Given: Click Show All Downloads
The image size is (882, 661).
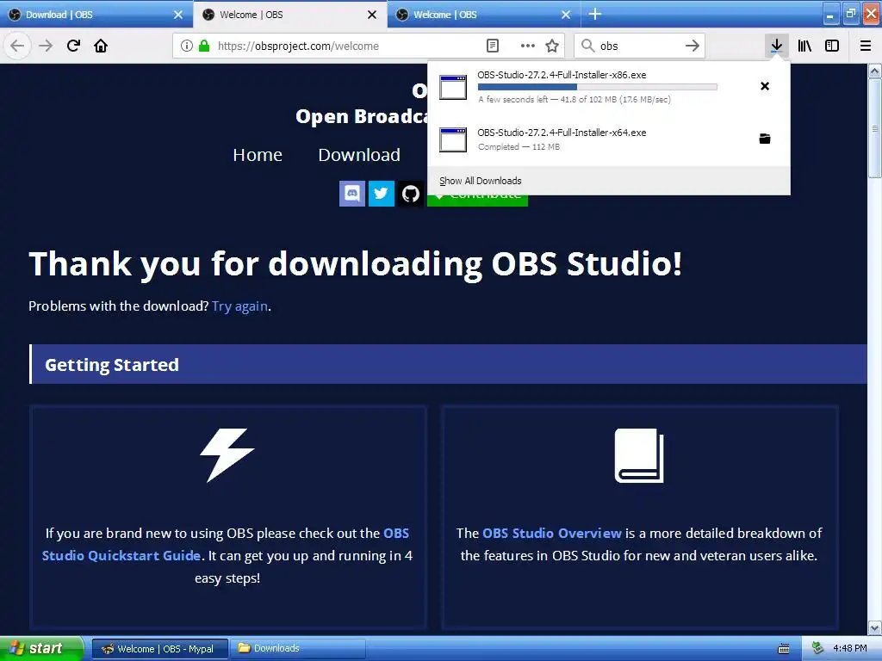Looking at the screenshot, I should tap(481, 181).
